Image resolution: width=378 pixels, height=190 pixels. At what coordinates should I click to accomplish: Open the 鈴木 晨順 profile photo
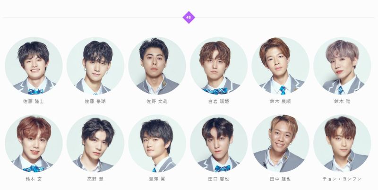(280, 66)
